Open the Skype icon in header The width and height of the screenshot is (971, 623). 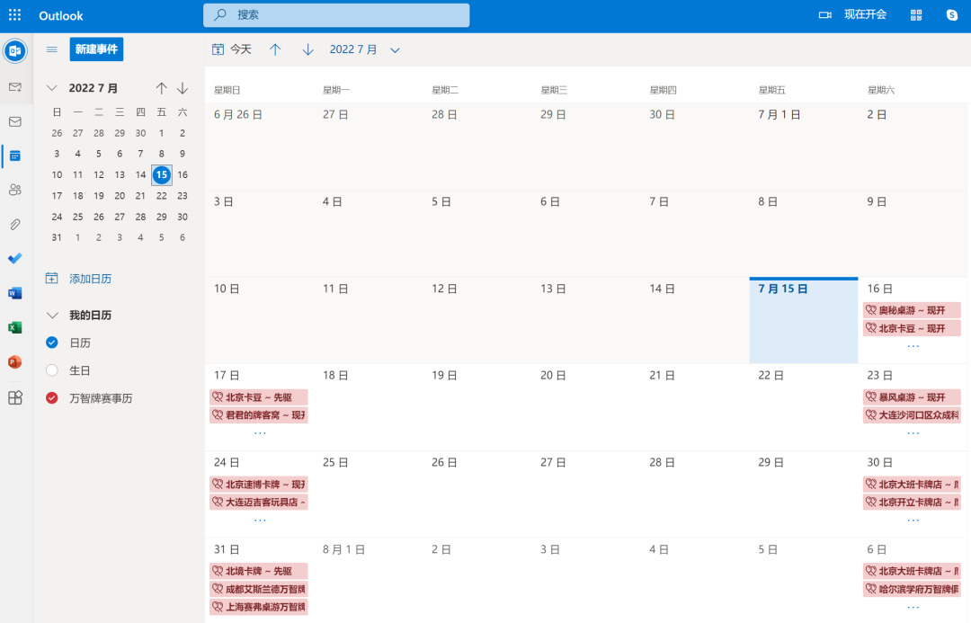tap(952, 15)
